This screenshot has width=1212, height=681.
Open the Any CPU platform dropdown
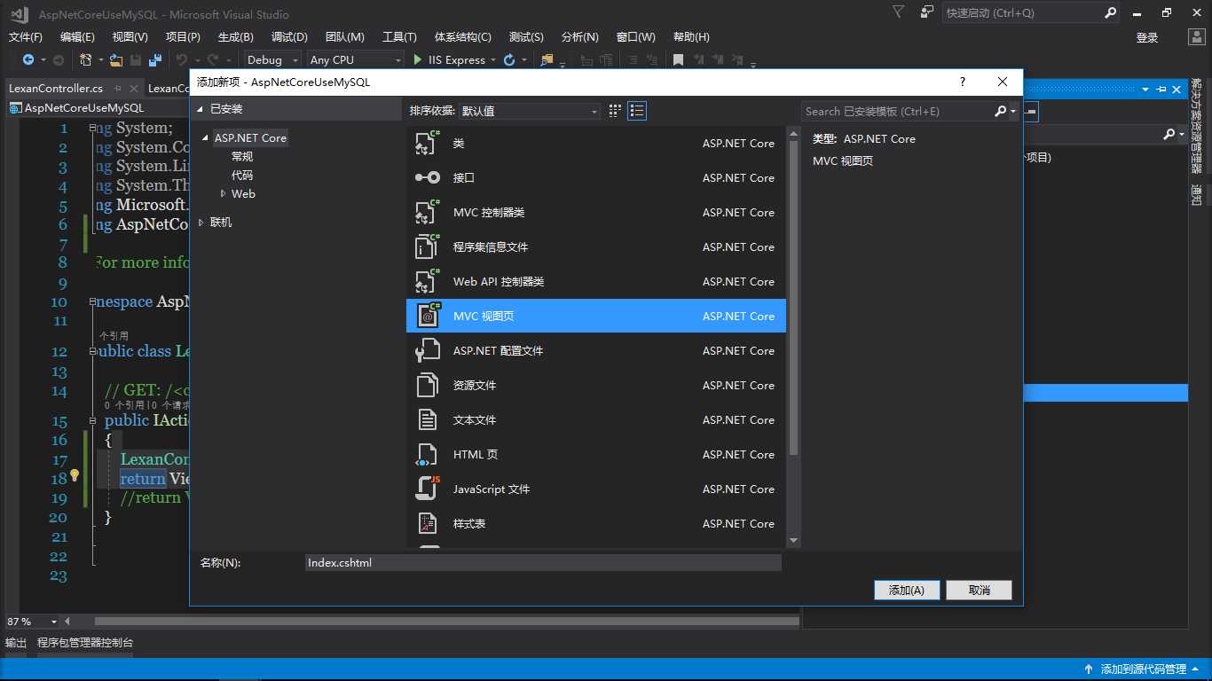coord(355,59)
